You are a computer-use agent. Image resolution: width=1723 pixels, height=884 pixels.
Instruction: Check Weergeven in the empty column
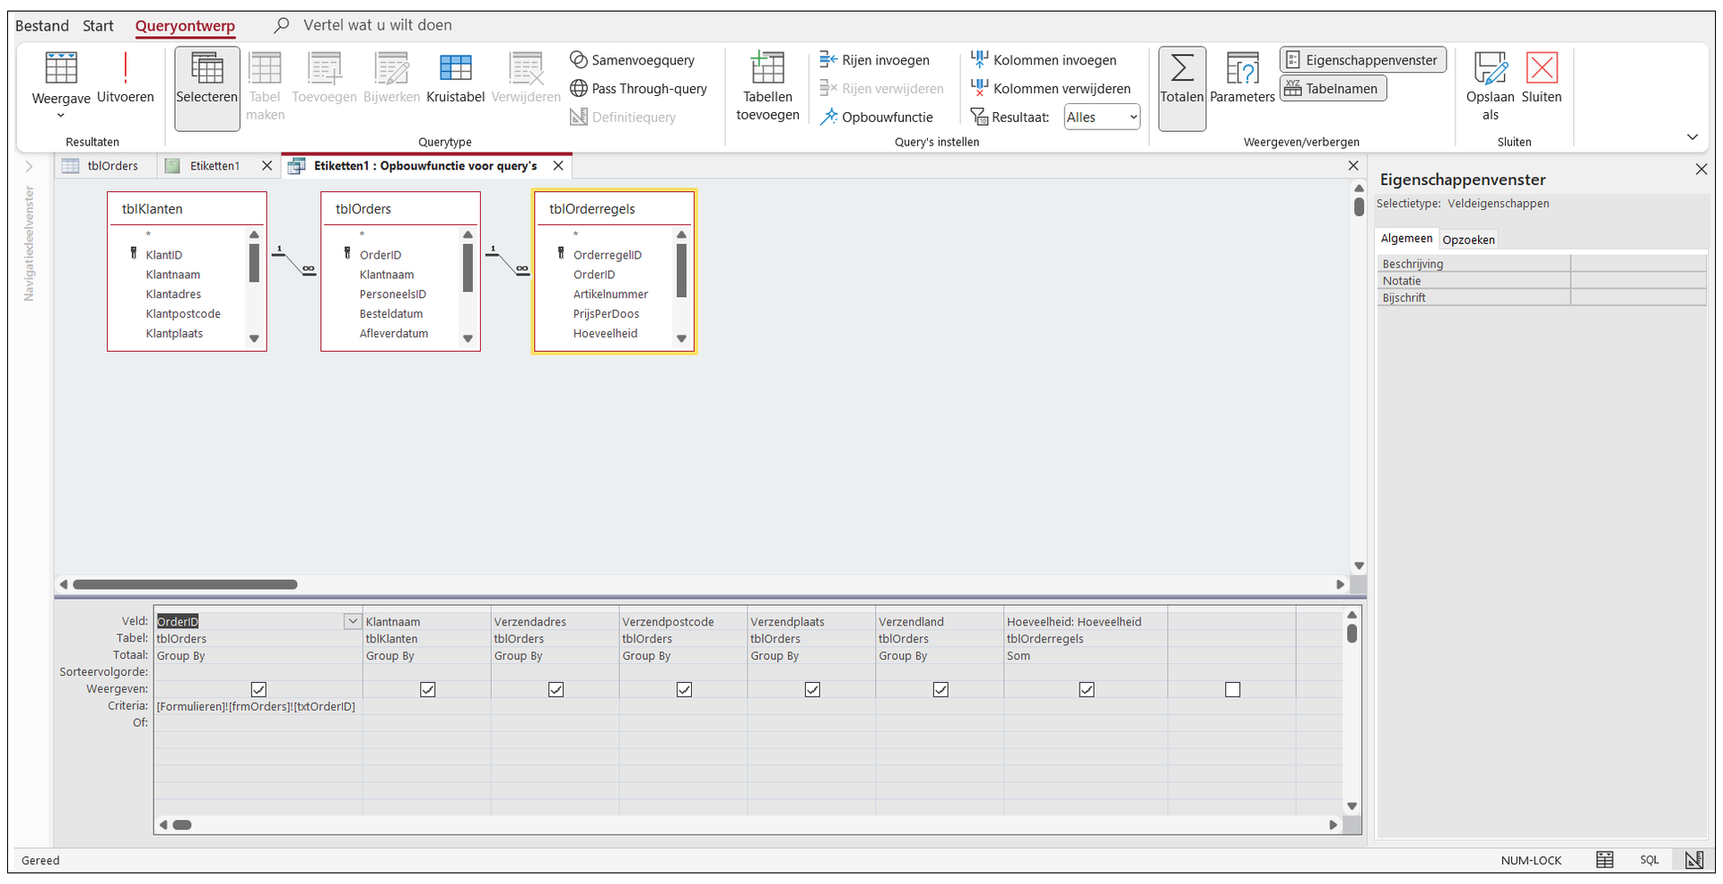[x=1233, y=689]
